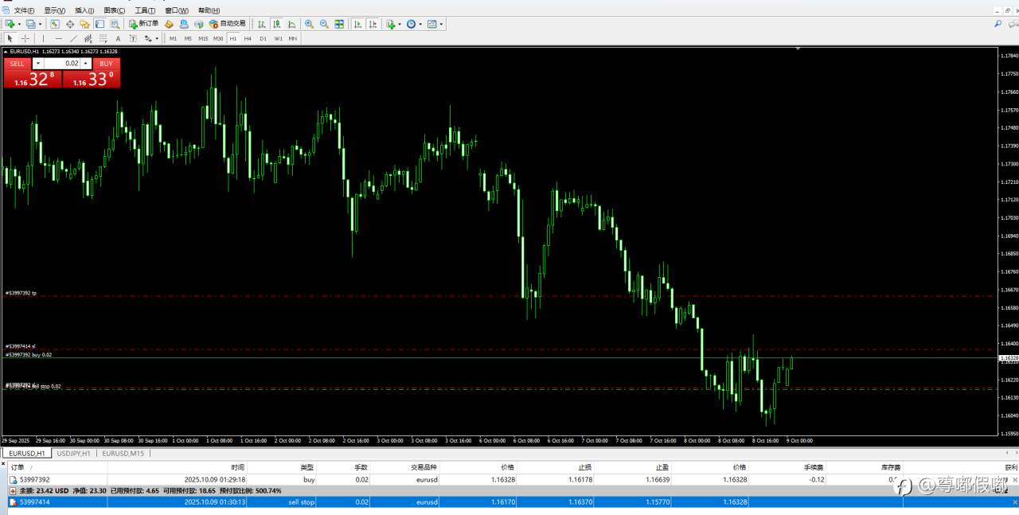Select the M15 timeframe button

203,38
